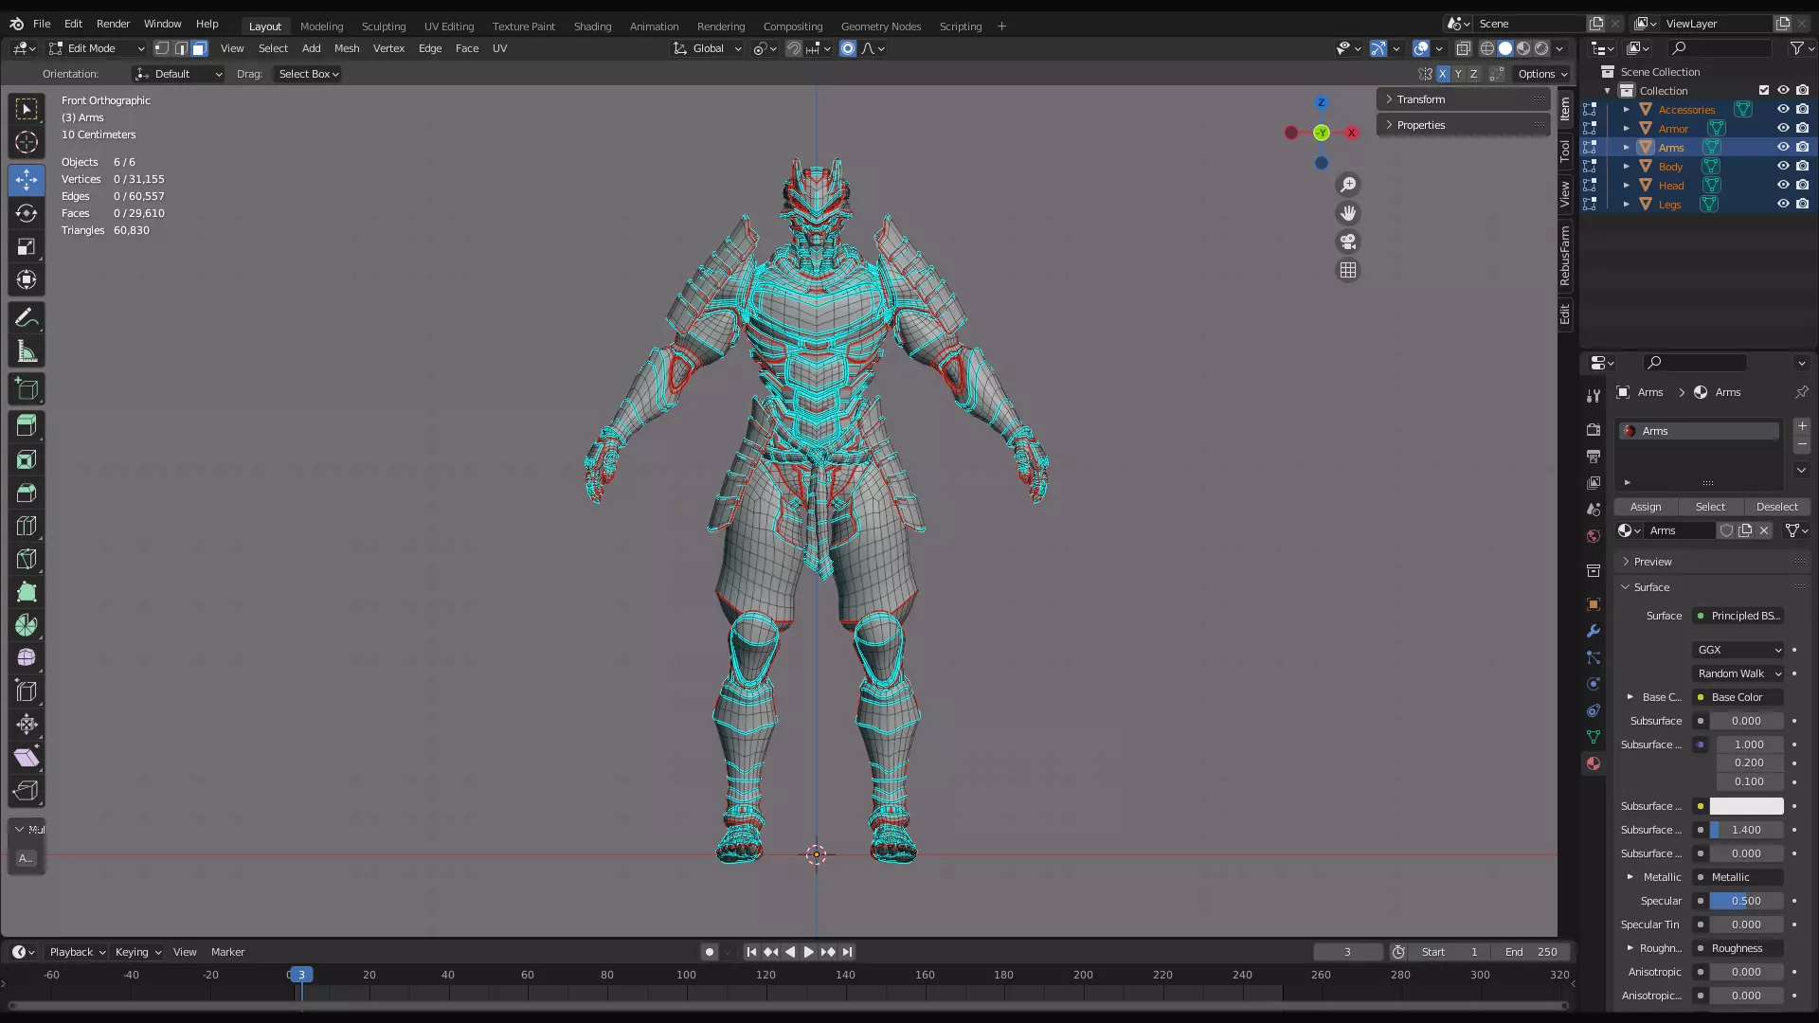This screenshot has width=1819, height=1023.
Task: Click the material Select button
Action: (x=1710, y=507)
